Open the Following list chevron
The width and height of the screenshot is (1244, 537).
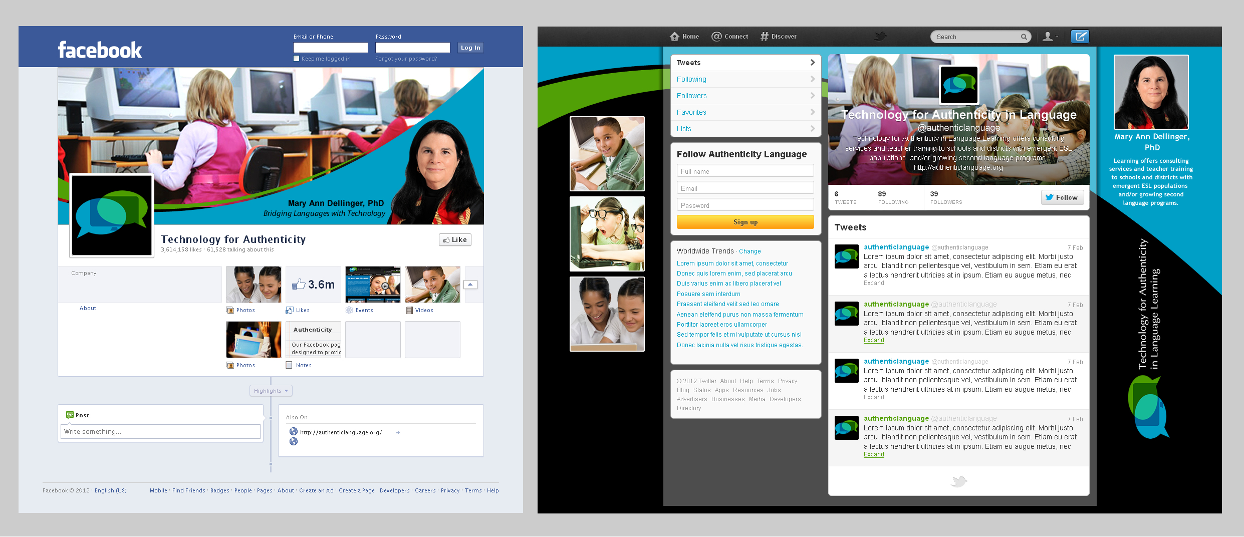(x=812, y=79)
